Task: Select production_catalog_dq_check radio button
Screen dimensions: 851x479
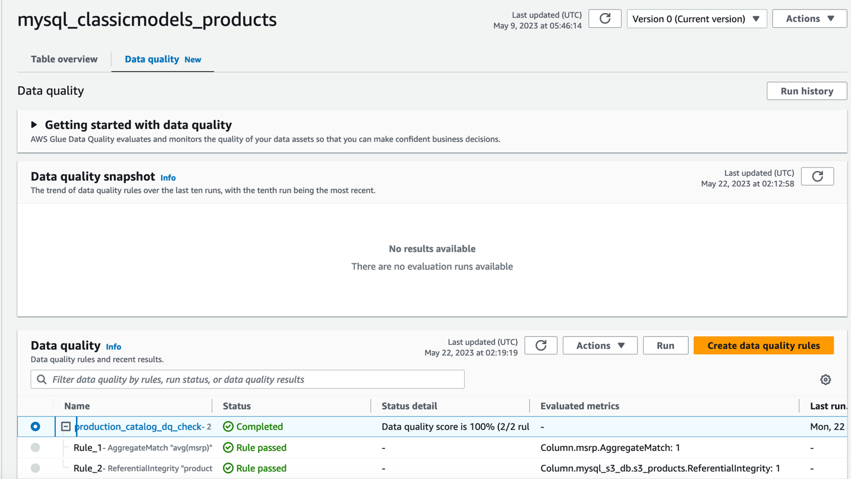Action: coord(36,427)
